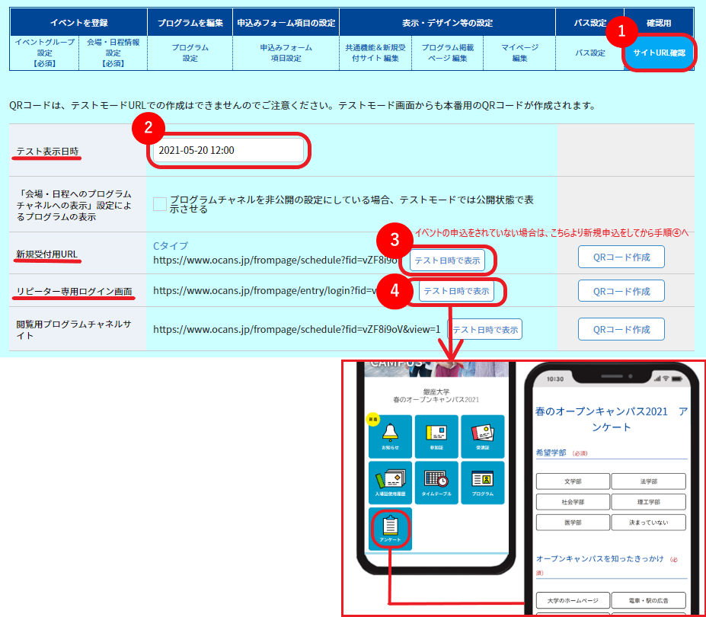
Task: Create QR code for 閲覧用プログラムチャネルサイト
Action: 621,329
